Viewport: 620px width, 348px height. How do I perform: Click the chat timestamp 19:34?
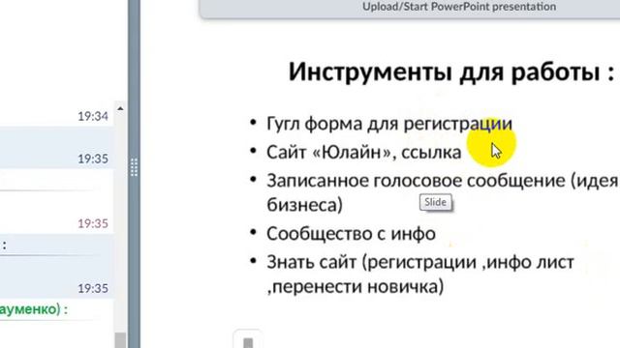click(93, 116)
